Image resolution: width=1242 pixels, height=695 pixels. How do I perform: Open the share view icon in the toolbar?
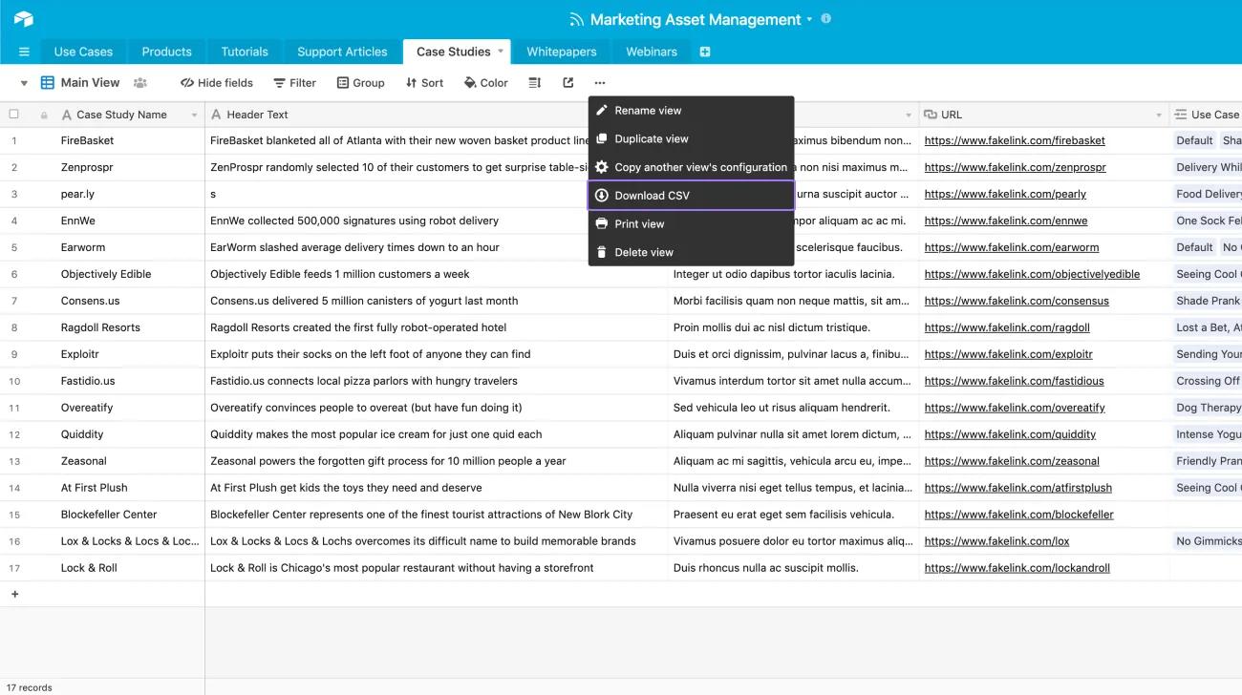[x=566, y=82]
